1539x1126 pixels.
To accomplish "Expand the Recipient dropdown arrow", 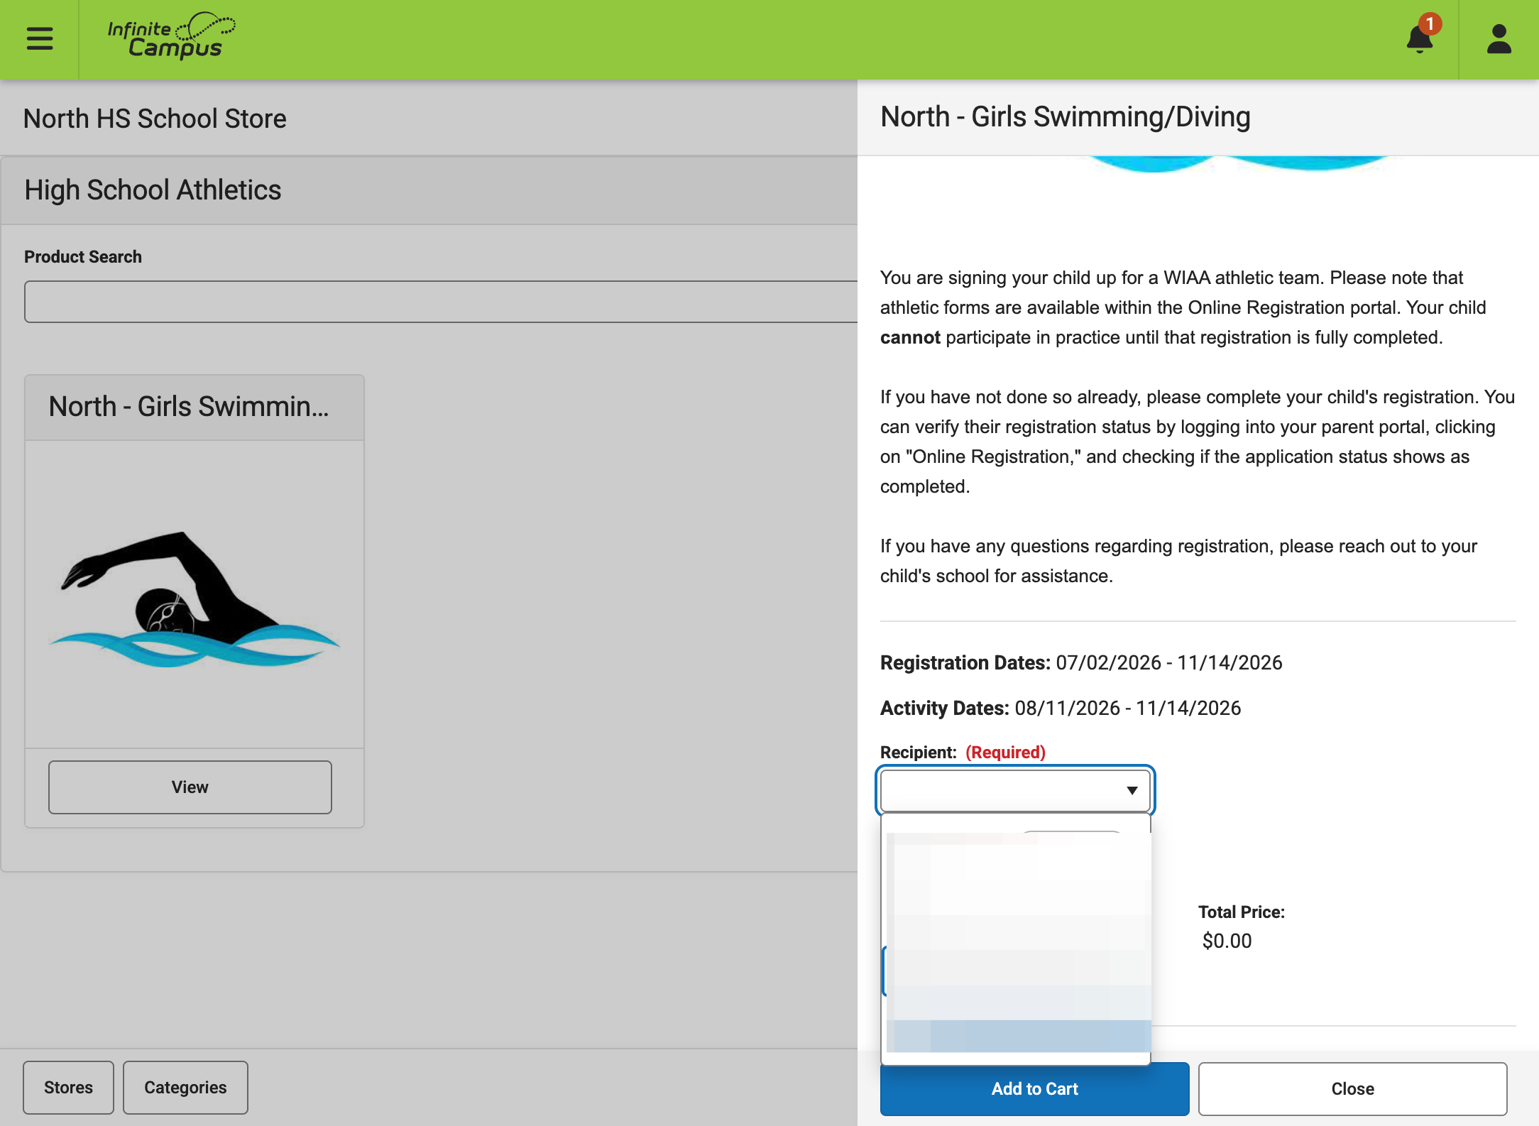I will pyautogui.click(x=1132, y=790).
